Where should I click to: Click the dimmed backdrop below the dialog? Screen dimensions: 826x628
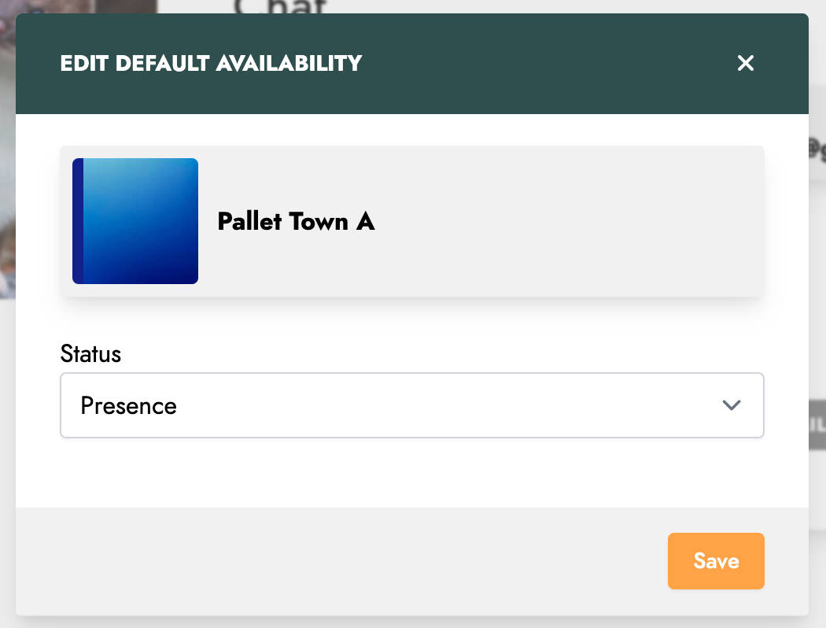(x=412, y=622)
